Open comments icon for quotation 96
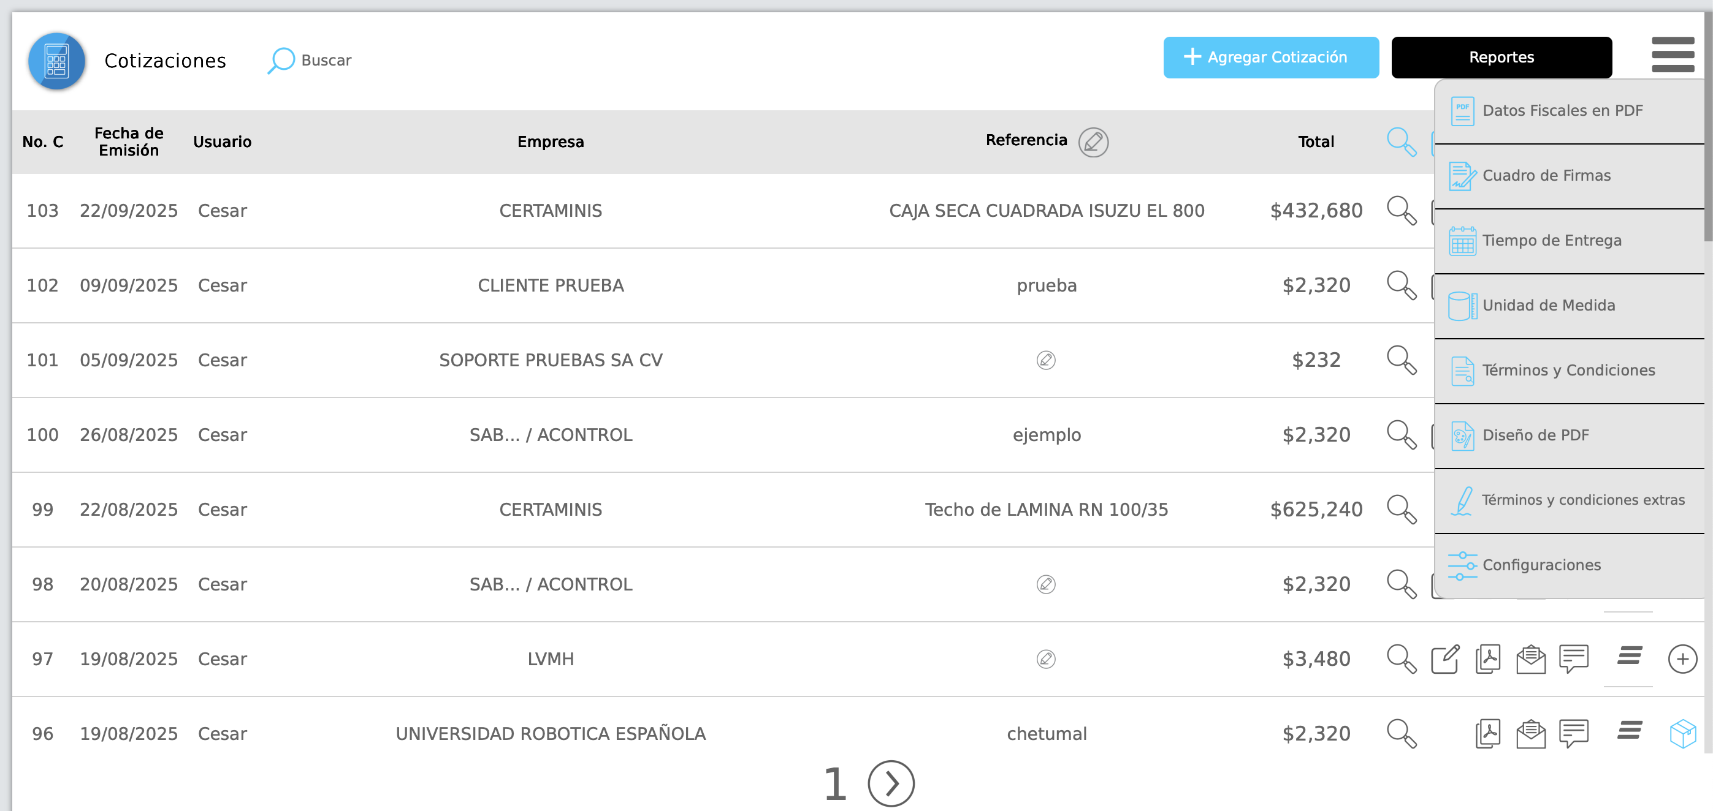Screen dimensions: 1713x811 pos(1573,734)
